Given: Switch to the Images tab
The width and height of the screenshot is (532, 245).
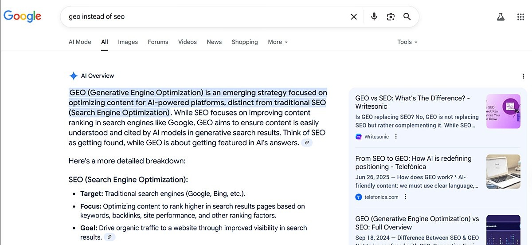Looking at the screenshot, I should point(128,42).
